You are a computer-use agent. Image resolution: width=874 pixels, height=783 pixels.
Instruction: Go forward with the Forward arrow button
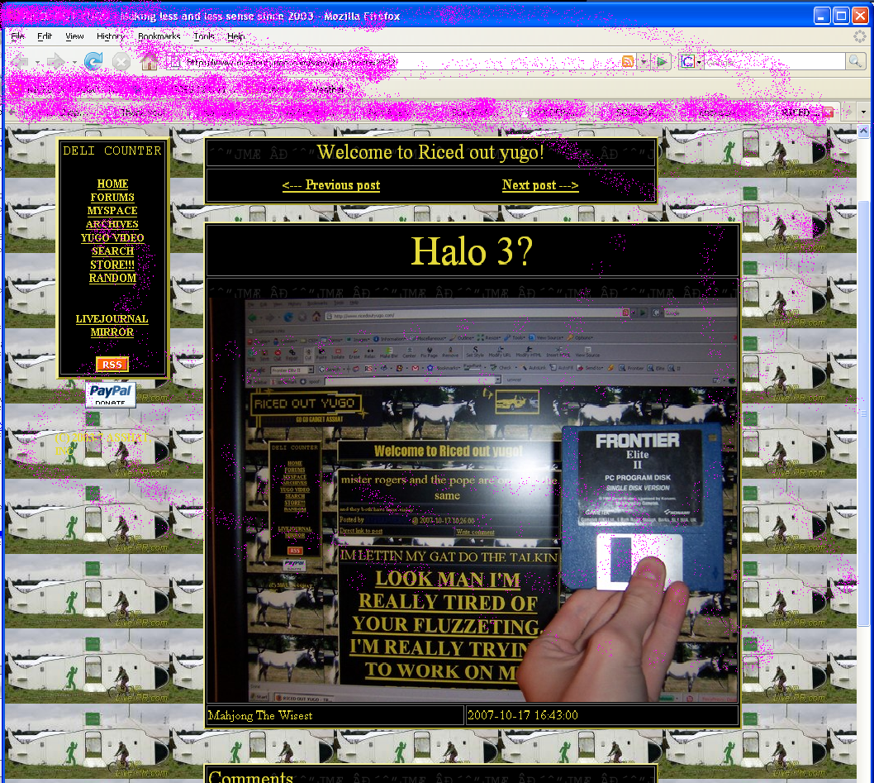[55, 61]
